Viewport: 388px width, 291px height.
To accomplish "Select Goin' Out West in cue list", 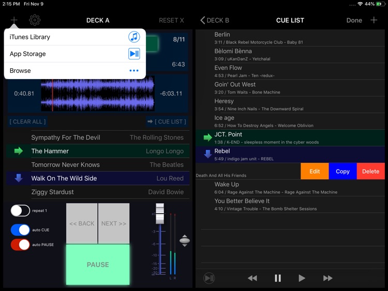I will [290, 88].
